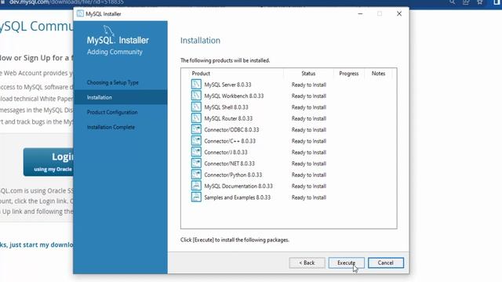Viewport: 502px width, 282px height.
Task: Click the Connector/NET 8.0.33 product icon
Action: 196,163
